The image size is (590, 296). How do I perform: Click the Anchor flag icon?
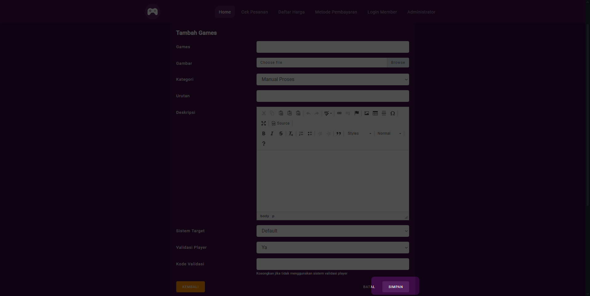pyautogui.click(x=357, y=113)
